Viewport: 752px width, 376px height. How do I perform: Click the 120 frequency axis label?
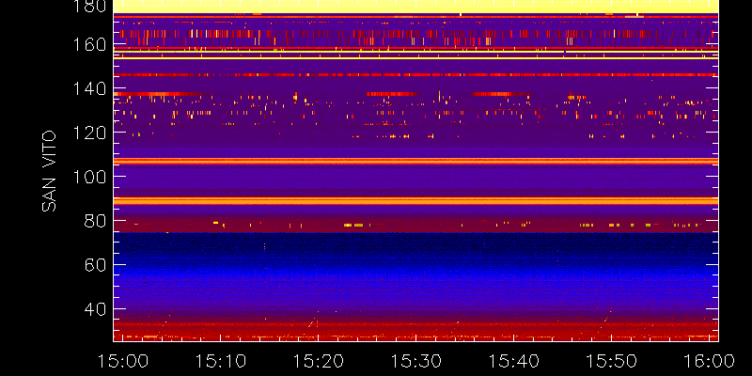coord(89,133)
